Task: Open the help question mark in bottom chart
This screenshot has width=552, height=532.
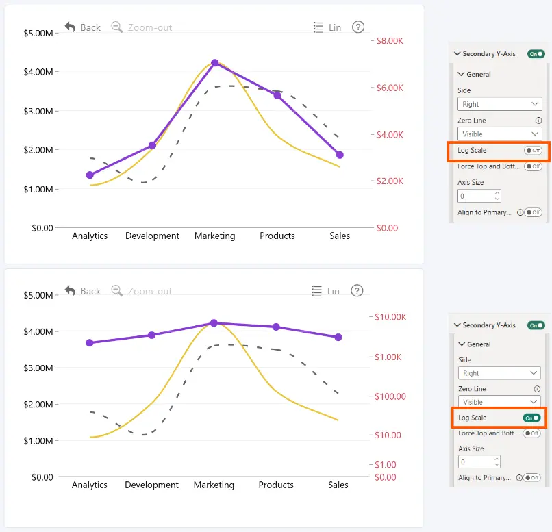Action: pos(357,290)
